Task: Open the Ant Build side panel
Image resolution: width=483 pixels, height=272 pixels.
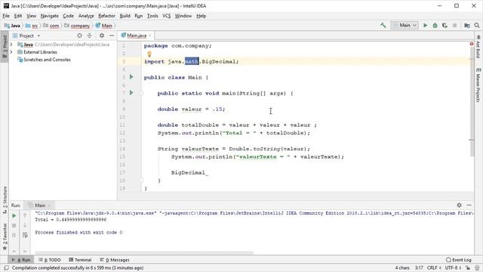Action: (478, 46)
